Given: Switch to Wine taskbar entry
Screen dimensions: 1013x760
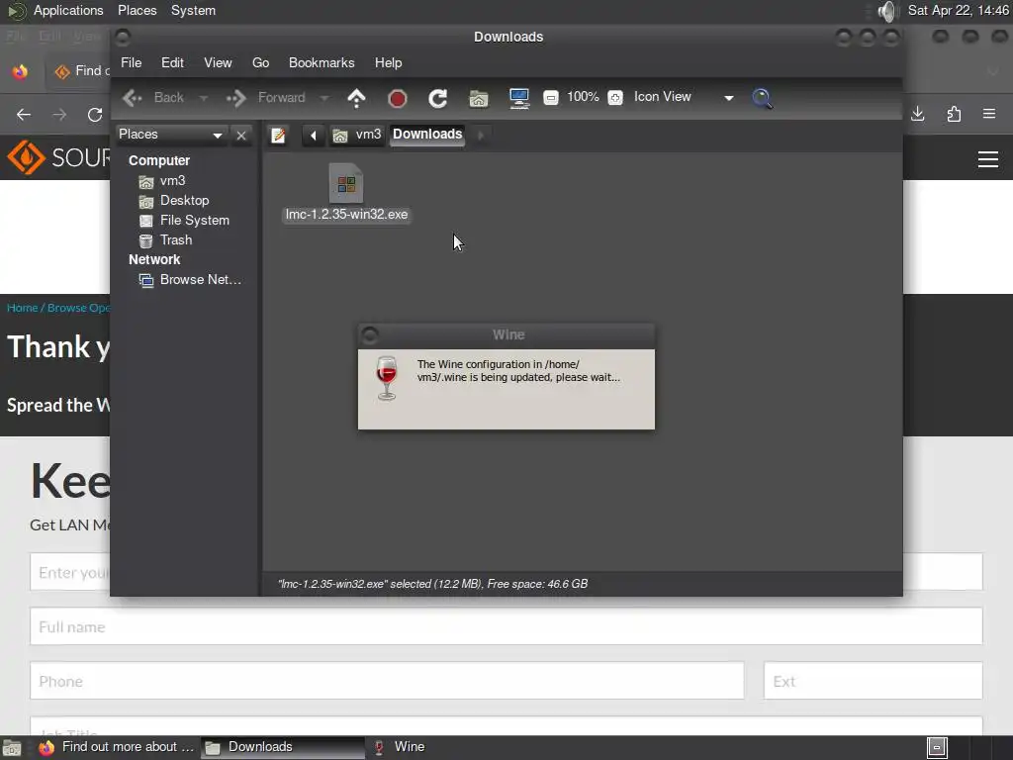Looking at the screenshot, I should [400, 747].
